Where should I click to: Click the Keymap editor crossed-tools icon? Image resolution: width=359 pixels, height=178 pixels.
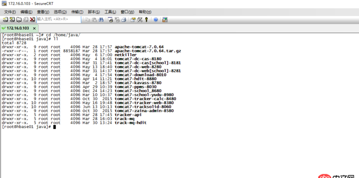[140, 20]
